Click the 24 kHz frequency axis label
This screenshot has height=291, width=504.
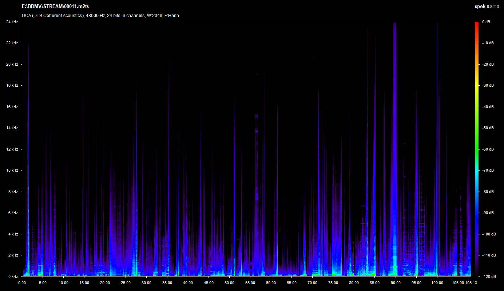pos(12,22)
